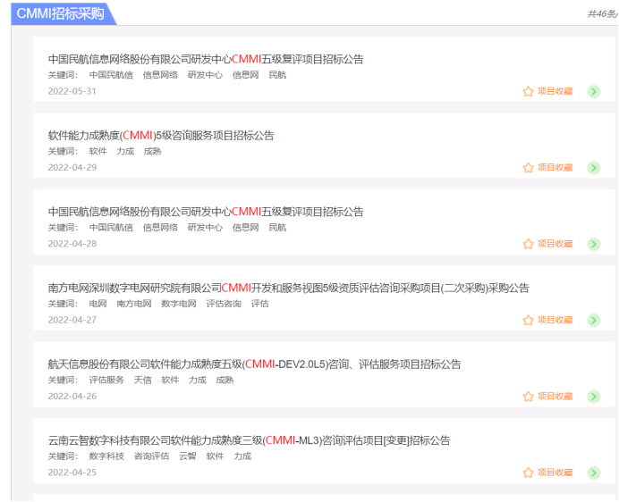Click the date 2022-05-31
Image resolution: width=619 pixels, height=502 pixels.
[x=72, y=91]
